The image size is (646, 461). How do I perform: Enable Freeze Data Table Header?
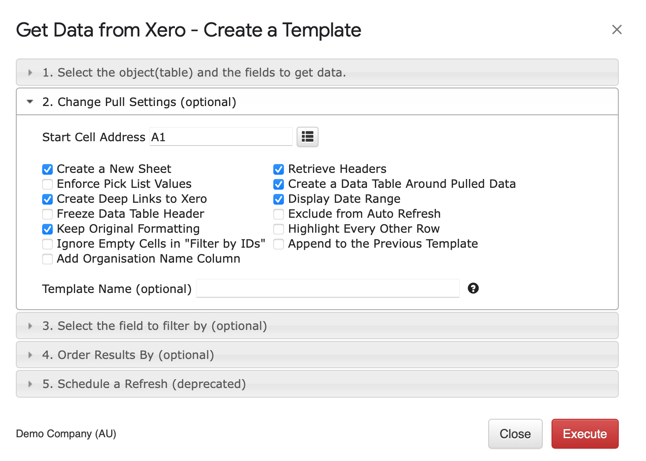pos(47,214)
